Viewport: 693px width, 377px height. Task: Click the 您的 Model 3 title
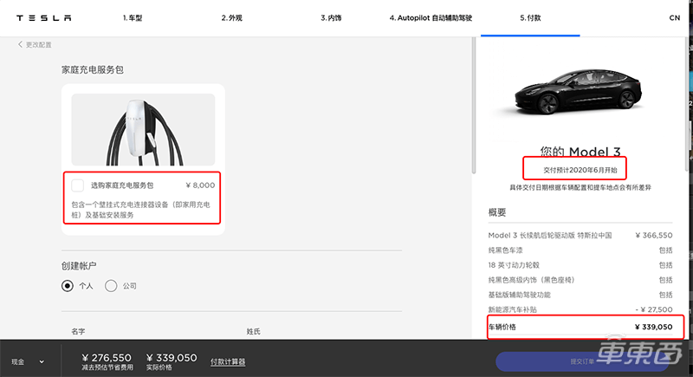pyautogui.click(x=580, y=152)
